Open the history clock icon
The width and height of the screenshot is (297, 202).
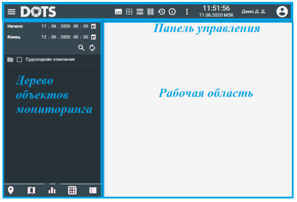pos(161,12)
